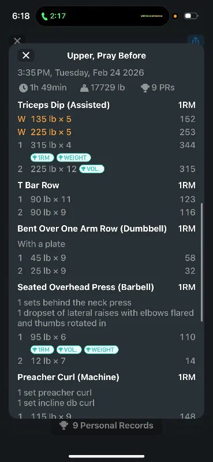Tap WEIGHT badge under Seated Overhead Press
The width and height of the screenshot is (213, 462).
[x=102, y=350]
